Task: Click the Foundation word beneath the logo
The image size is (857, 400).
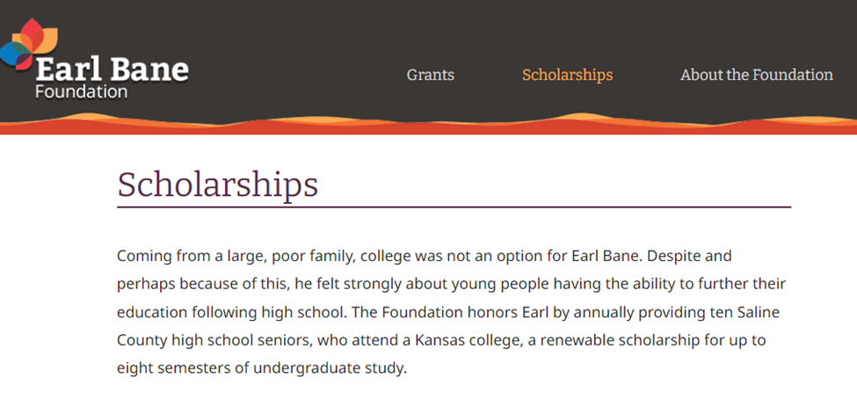Action: tap(82, 91)
